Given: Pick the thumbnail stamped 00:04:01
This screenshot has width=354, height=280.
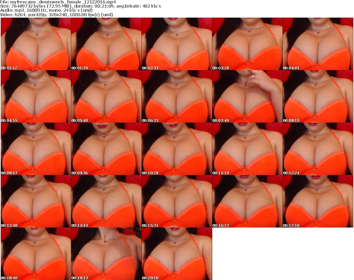Looking at the screenshot, I should pos(318,44).
